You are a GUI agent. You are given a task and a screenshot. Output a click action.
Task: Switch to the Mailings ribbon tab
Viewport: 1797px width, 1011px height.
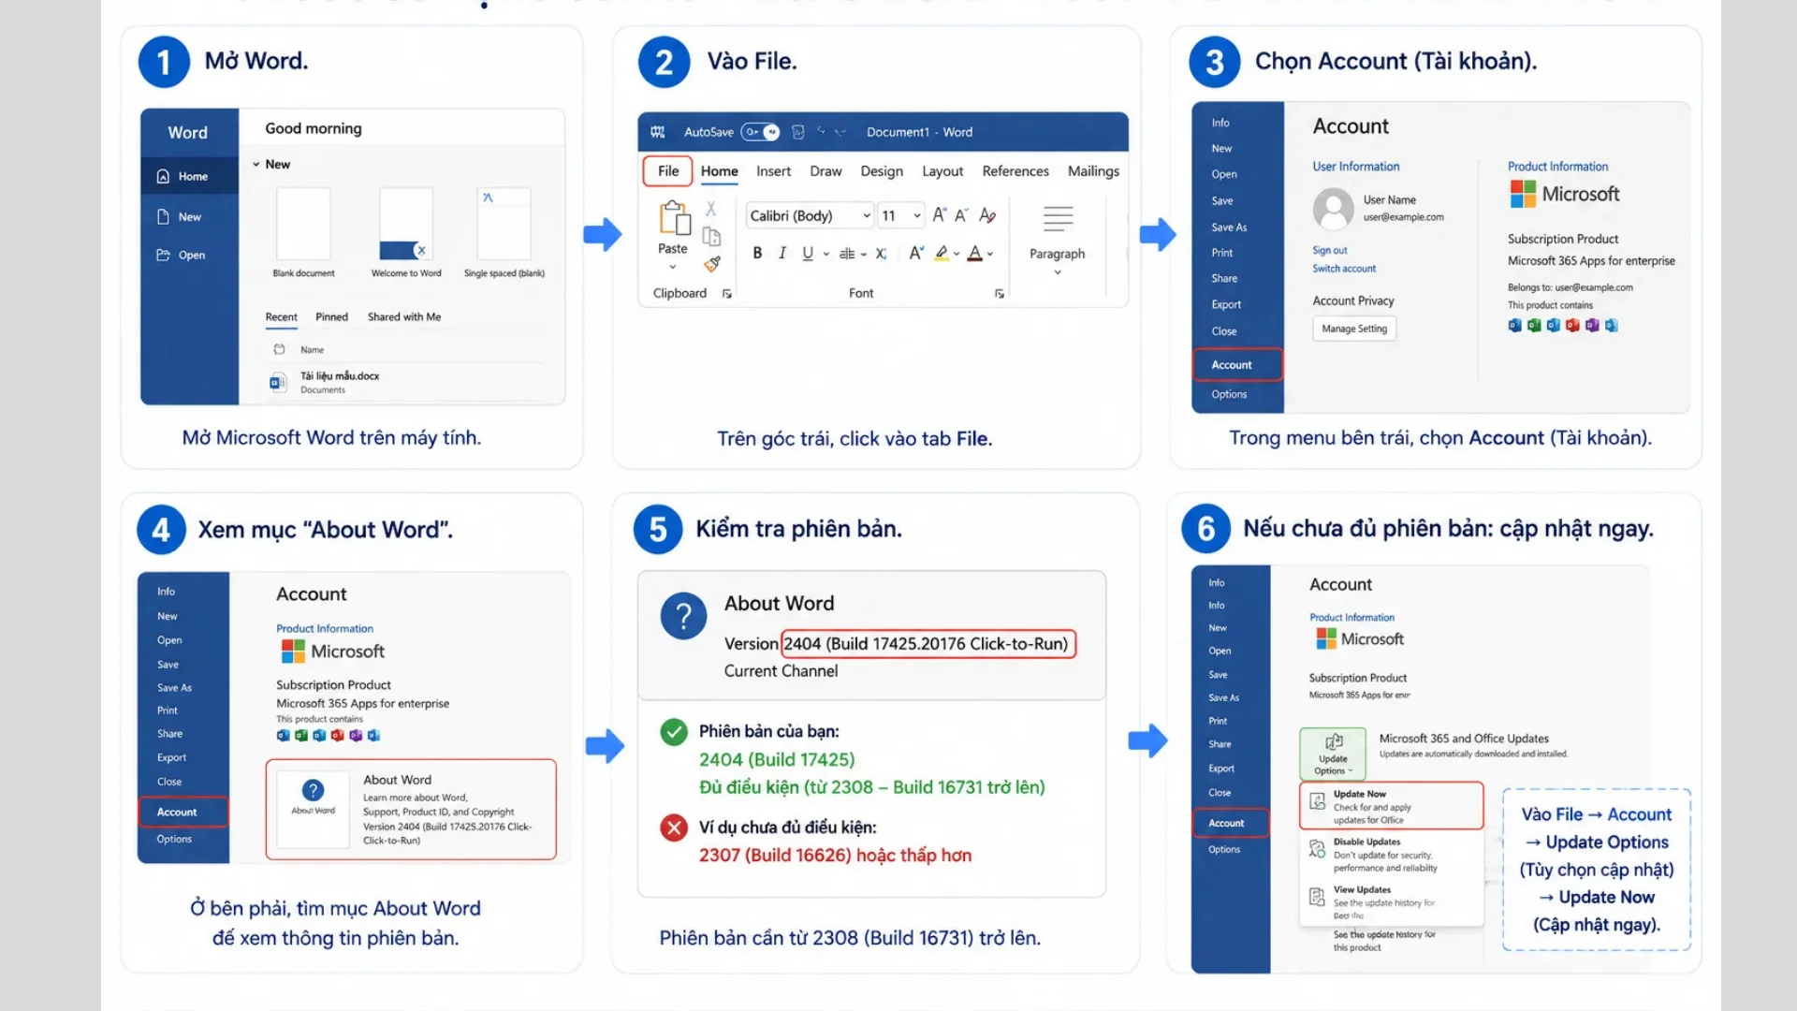click(1093, 171)
